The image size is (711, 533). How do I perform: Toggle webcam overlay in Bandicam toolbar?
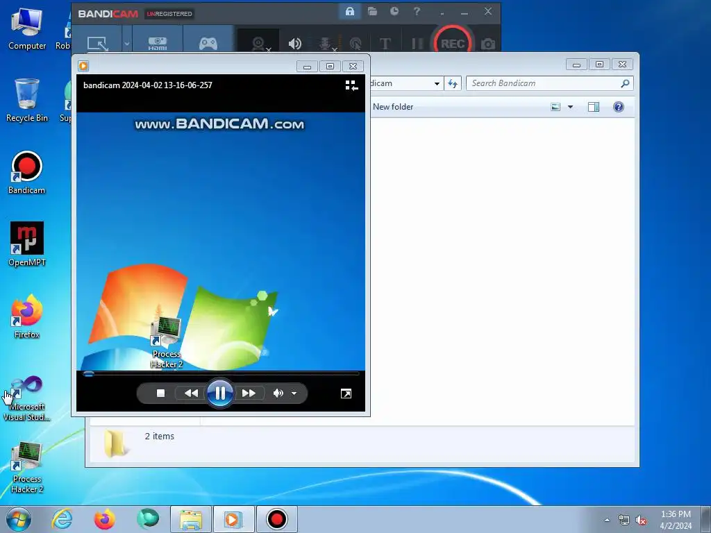[258, 44]
